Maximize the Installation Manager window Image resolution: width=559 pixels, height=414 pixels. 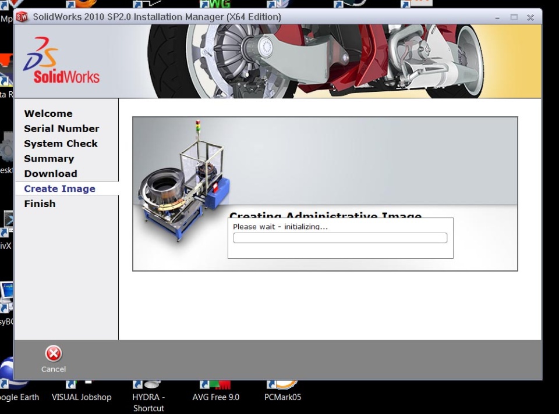tap(514, 17)
